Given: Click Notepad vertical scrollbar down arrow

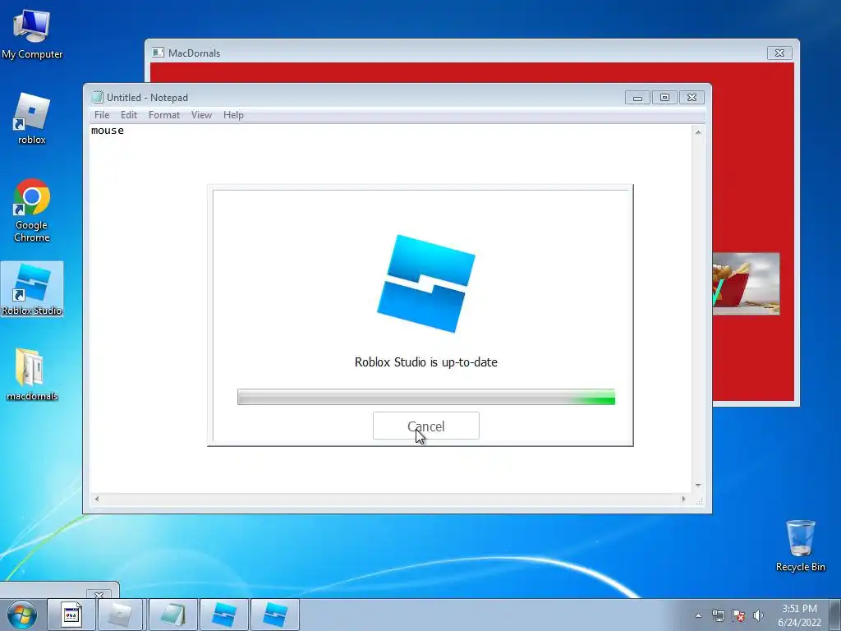Looking at the screenshot, I should tap(698, 485).
